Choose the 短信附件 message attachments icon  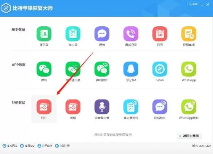pos(160,107)
